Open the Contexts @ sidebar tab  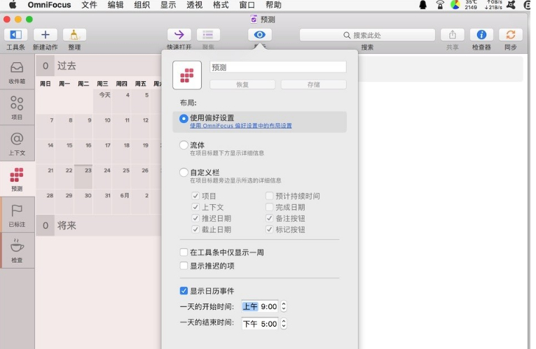[x=17, y=143]
